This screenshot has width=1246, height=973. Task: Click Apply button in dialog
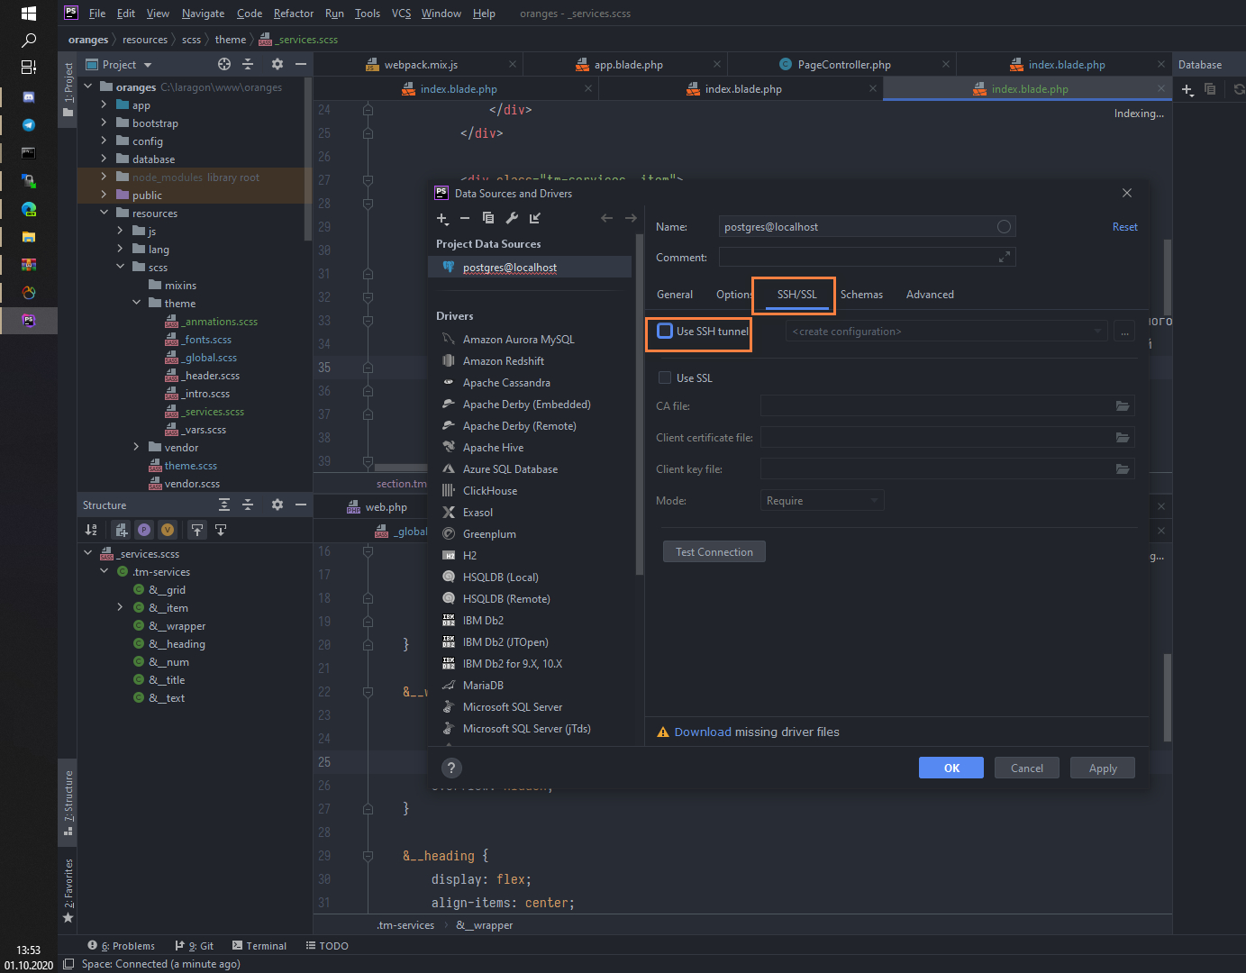tap(1103, 768)
